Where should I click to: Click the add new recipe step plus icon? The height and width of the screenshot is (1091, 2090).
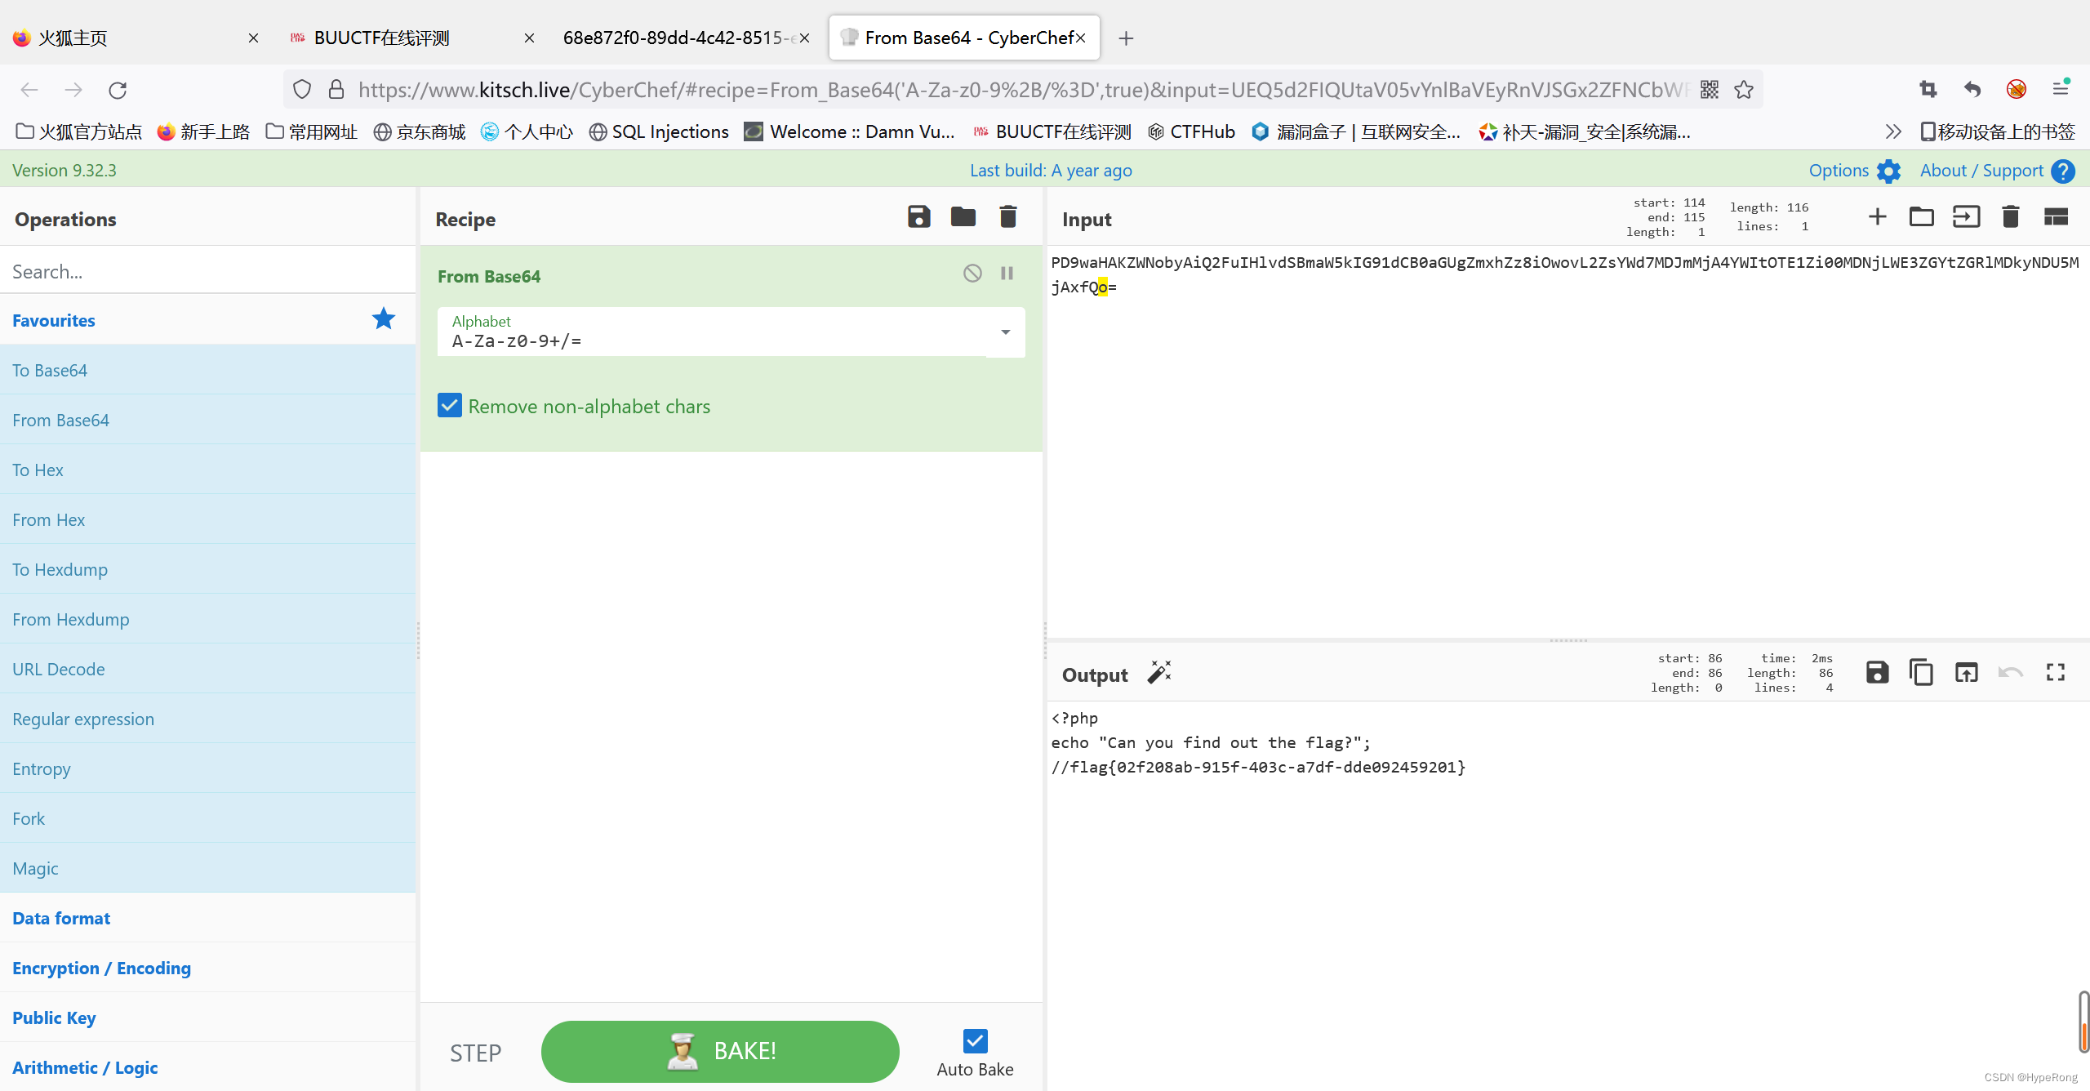1877,217
